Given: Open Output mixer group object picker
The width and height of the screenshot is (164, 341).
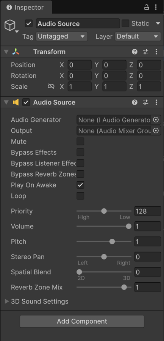Looking at the screenshot, I should click(x=156, y=130).
